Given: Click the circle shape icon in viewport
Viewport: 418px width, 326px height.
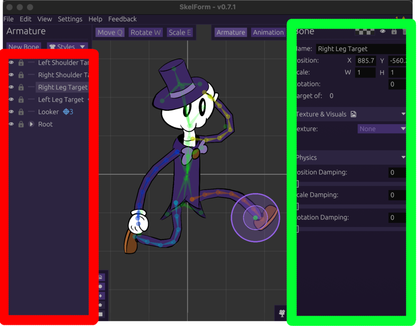Looking at the screenshot, I should tap(100, 286).
